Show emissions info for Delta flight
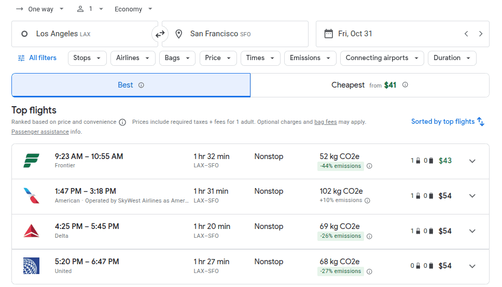 pos(369,236)
